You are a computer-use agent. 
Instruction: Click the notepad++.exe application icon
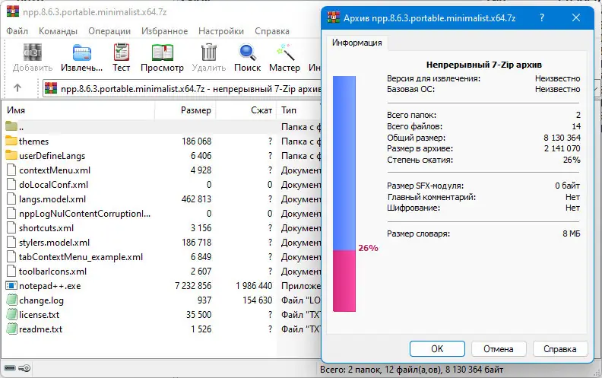tap(11, 285)
